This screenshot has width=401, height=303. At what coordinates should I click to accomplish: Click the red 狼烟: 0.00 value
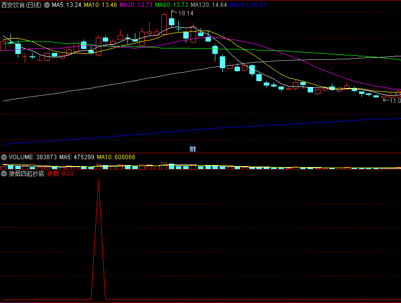pyautogui.click(x=60, y=173)
